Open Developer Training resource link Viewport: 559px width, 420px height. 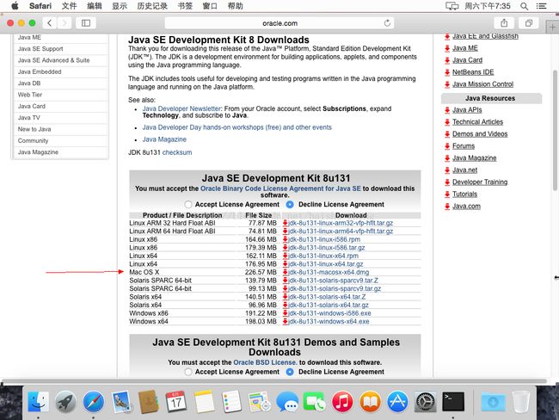(x=480, y=182)
